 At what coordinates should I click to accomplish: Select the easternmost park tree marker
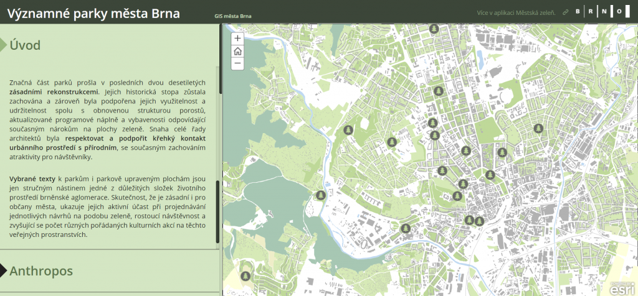click(x=539, y=129)
